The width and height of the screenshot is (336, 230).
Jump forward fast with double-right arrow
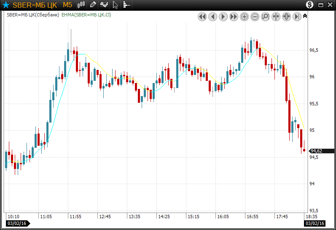(234, 17)
